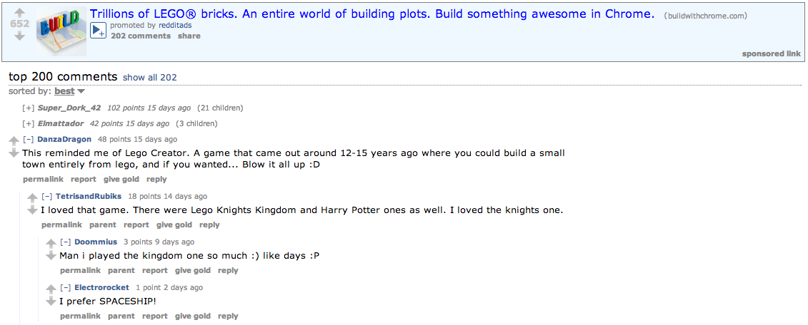The image size is (808, 325).
Task: Reply to DanzaDragon's comment
Action: [156, 179]
